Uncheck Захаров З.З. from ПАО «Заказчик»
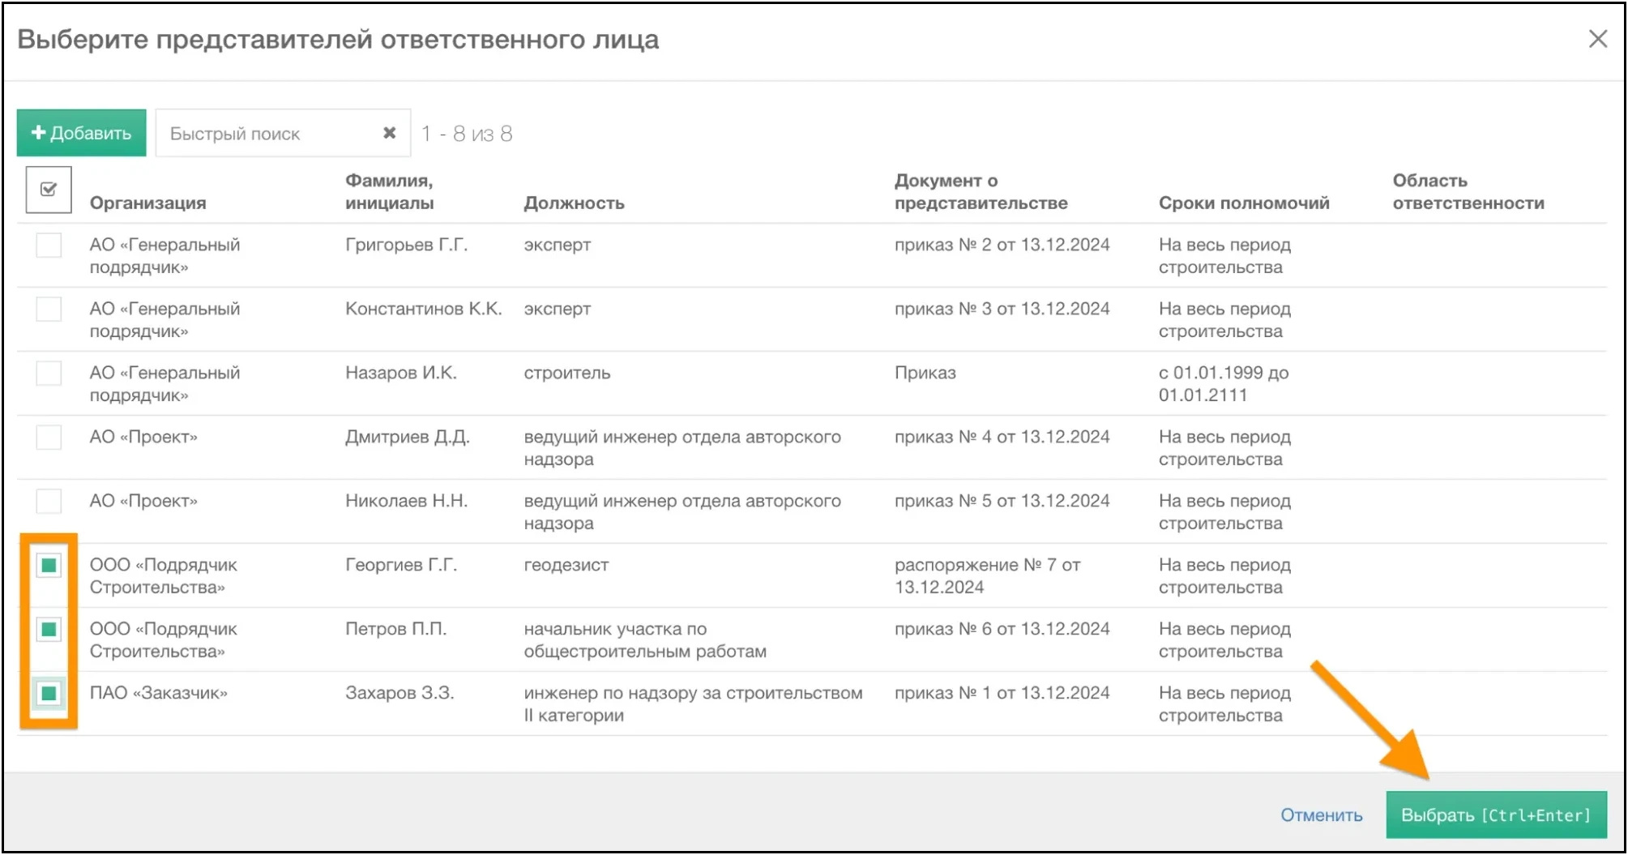This screenshot has height=855, width=1628. coord(50,693)
